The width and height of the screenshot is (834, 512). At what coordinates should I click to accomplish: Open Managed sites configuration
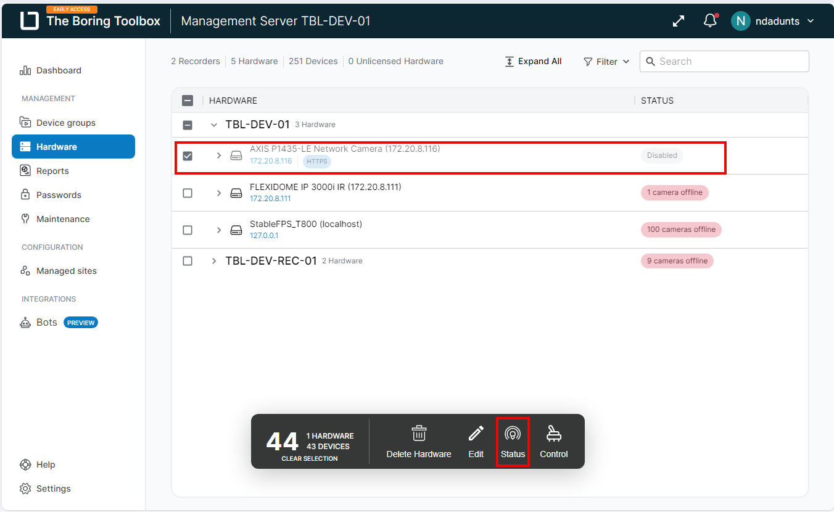click(67, 271)
